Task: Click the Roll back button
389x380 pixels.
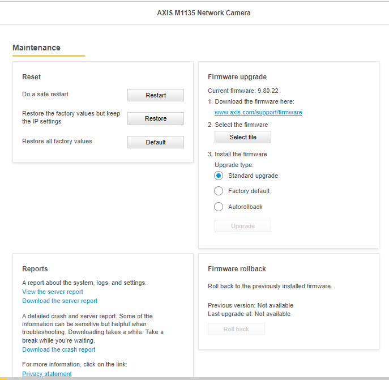Action: (236, 329)
